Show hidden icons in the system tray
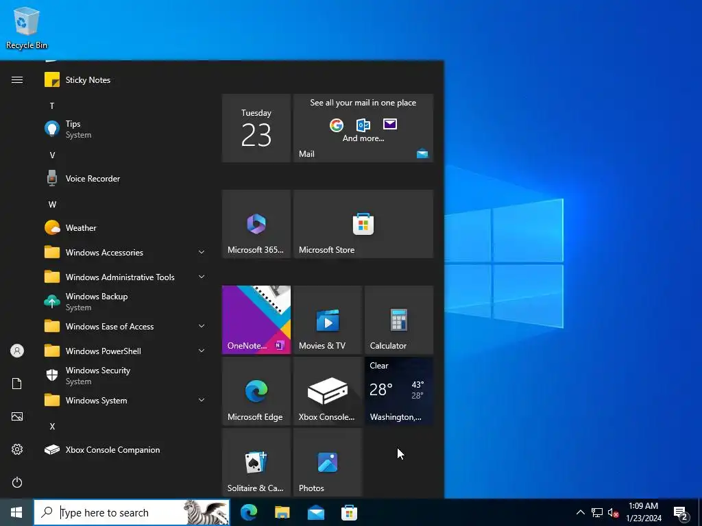The image size is (702, 526). pyautogui.click(x=580, y=512)
